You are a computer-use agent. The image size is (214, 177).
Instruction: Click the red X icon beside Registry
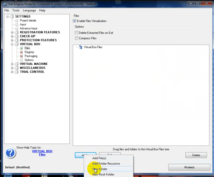click(x=21, y=52)
